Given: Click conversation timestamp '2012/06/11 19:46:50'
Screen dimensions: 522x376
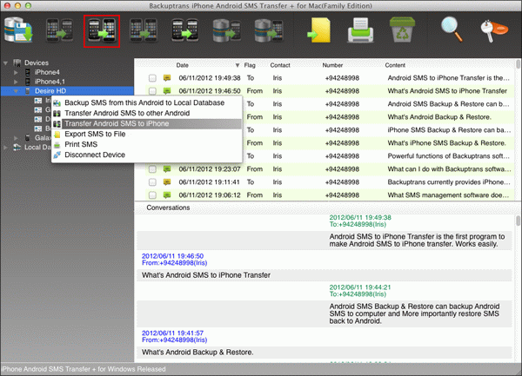Looking at the screenshot, I should tap(172, 256).
